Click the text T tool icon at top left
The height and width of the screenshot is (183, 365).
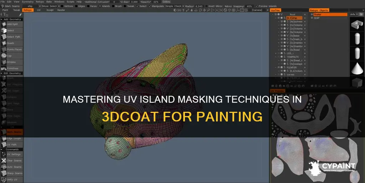5,15
